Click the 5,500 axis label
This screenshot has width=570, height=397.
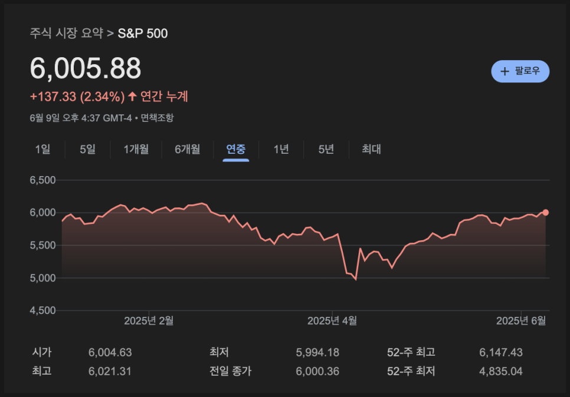coord(42,245)
